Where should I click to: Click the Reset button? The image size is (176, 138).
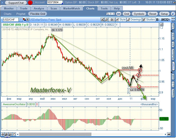153,14
